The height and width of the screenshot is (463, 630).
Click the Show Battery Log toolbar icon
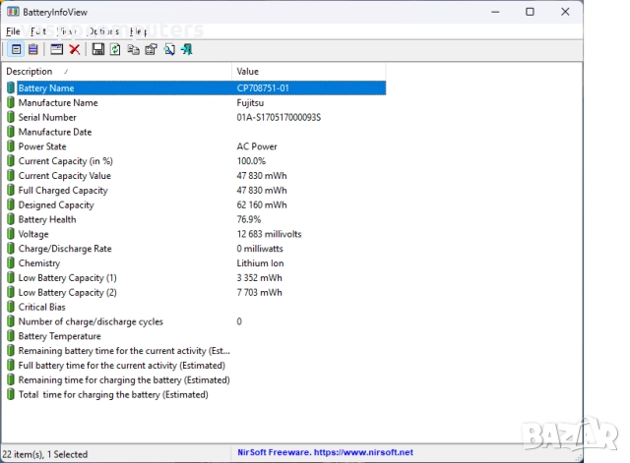click(32, 49)
